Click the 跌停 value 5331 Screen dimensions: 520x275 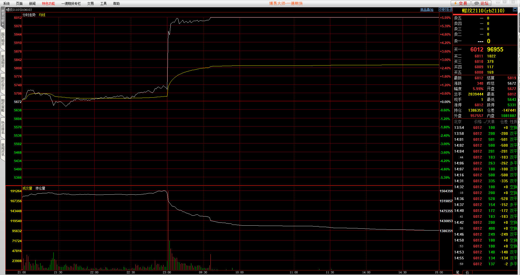coord(512,105)
